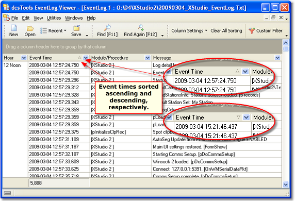The width and height of the screenshot is (295, 202).
Task: Open Event Time column filter dropdown
Action: click(x=86, y=58)
